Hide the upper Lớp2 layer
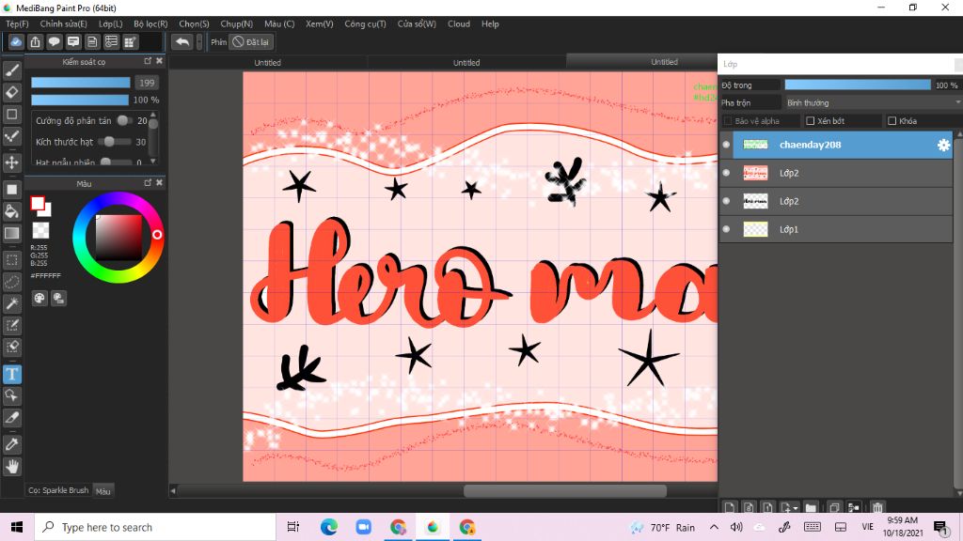963x541 pixels. click(726, 173)
